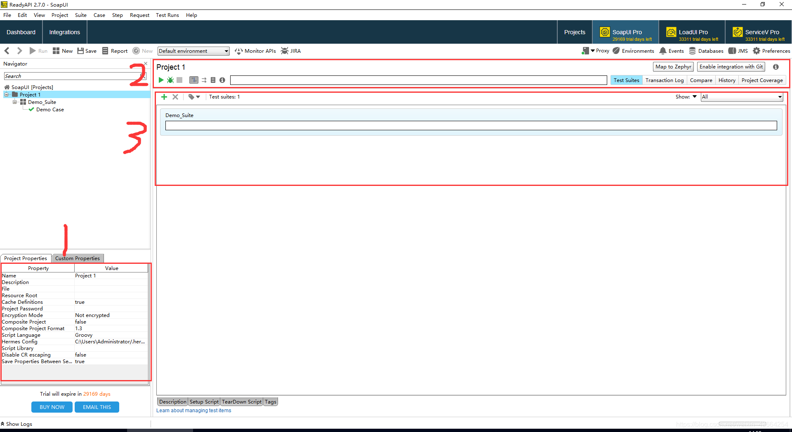Click the Project 1 run progress bar
The width and height of the screenshot is (792, 432).
tap(418, 80)
